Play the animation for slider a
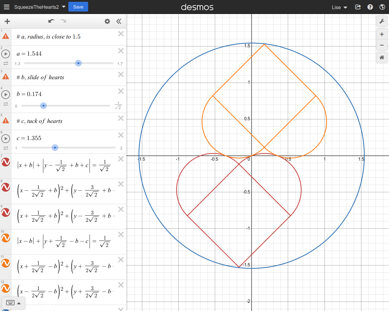 pos(6,54)
